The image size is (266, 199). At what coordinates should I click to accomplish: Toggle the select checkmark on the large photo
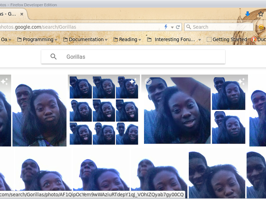click(x=148, y=82)
